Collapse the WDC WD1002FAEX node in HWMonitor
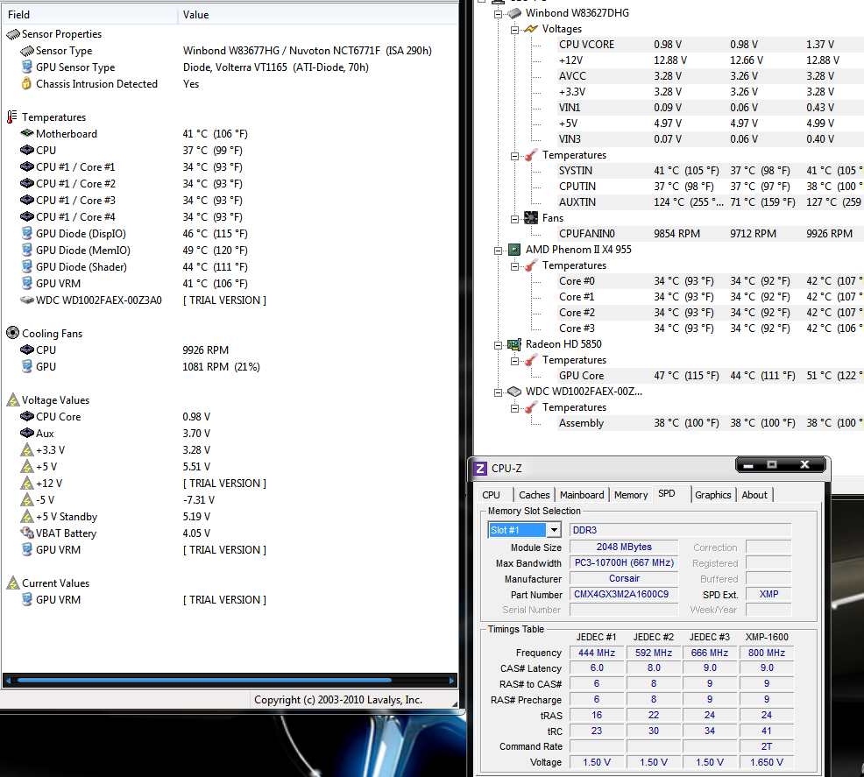Viewport: 864px width, 777px height. (x=498, y=392)
